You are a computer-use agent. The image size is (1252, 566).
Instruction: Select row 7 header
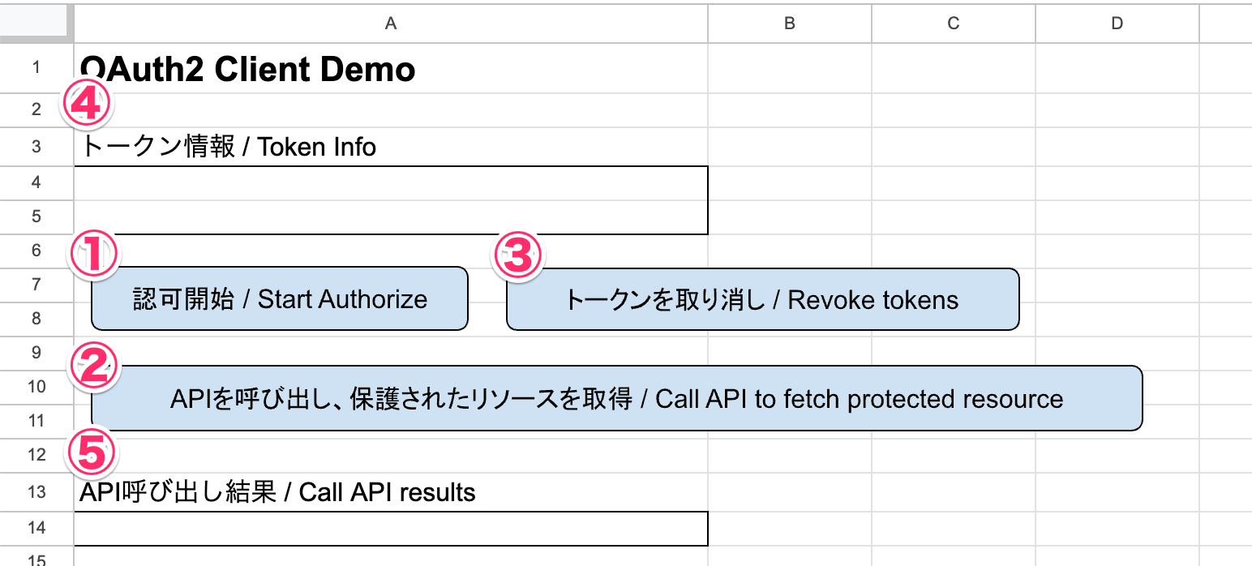(x=36, y=285)
